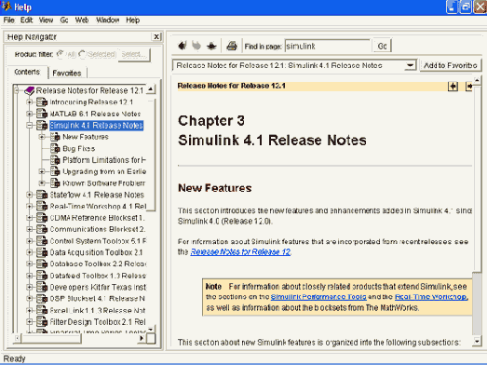The height and width of the screenshot is (365, 487).
Task: Click the page icon beside Database Toolbox 2.2
Action: pos(42,264)
